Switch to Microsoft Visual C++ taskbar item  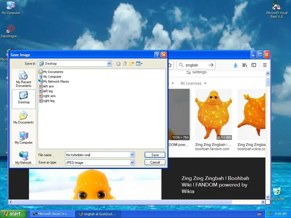pyautogui.click(x=53, y=214)
